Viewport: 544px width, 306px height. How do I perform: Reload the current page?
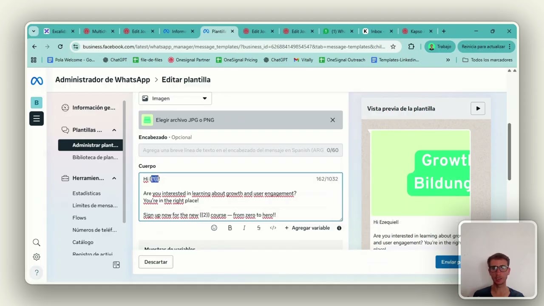tap(60, 46)
